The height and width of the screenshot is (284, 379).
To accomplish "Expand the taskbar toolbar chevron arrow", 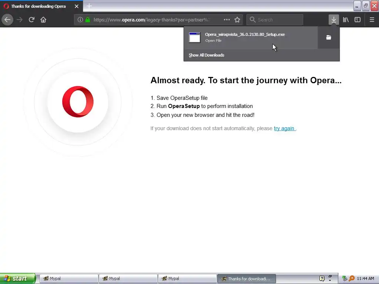I will click(x=330, y=280).
